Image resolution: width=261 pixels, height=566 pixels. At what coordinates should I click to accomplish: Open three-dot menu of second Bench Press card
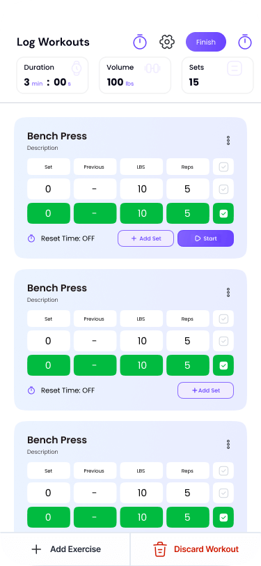(228, 292)
